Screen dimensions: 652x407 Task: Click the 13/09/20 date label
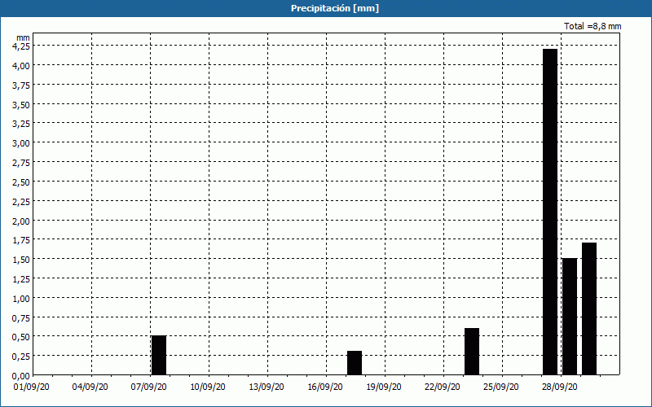click(267, 387)
